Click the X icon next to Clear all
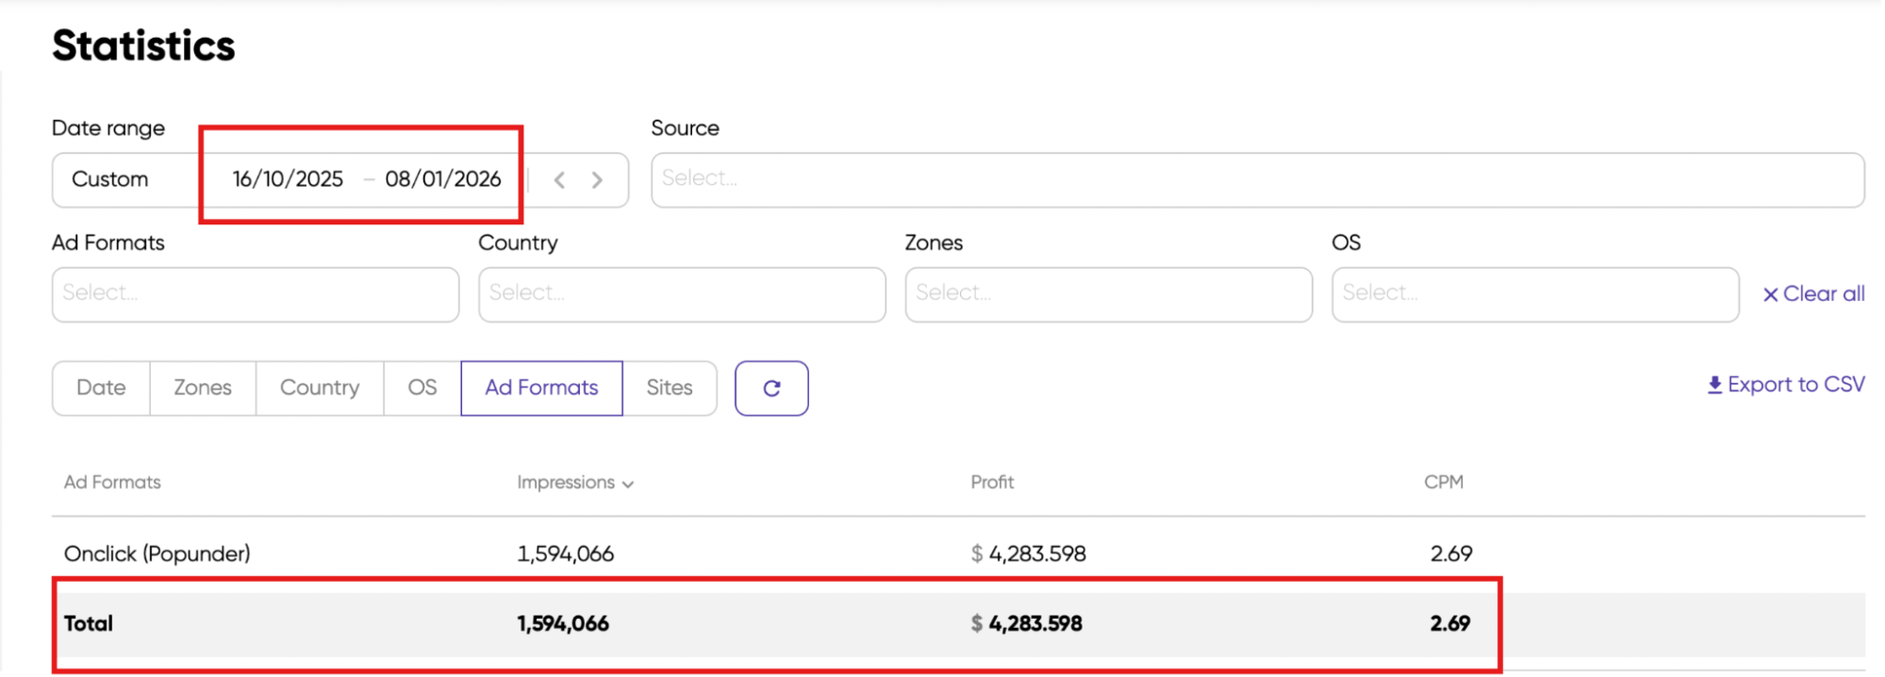Image resolution: width=1885 pixels, height=677 pixels. pos(1770,294)
